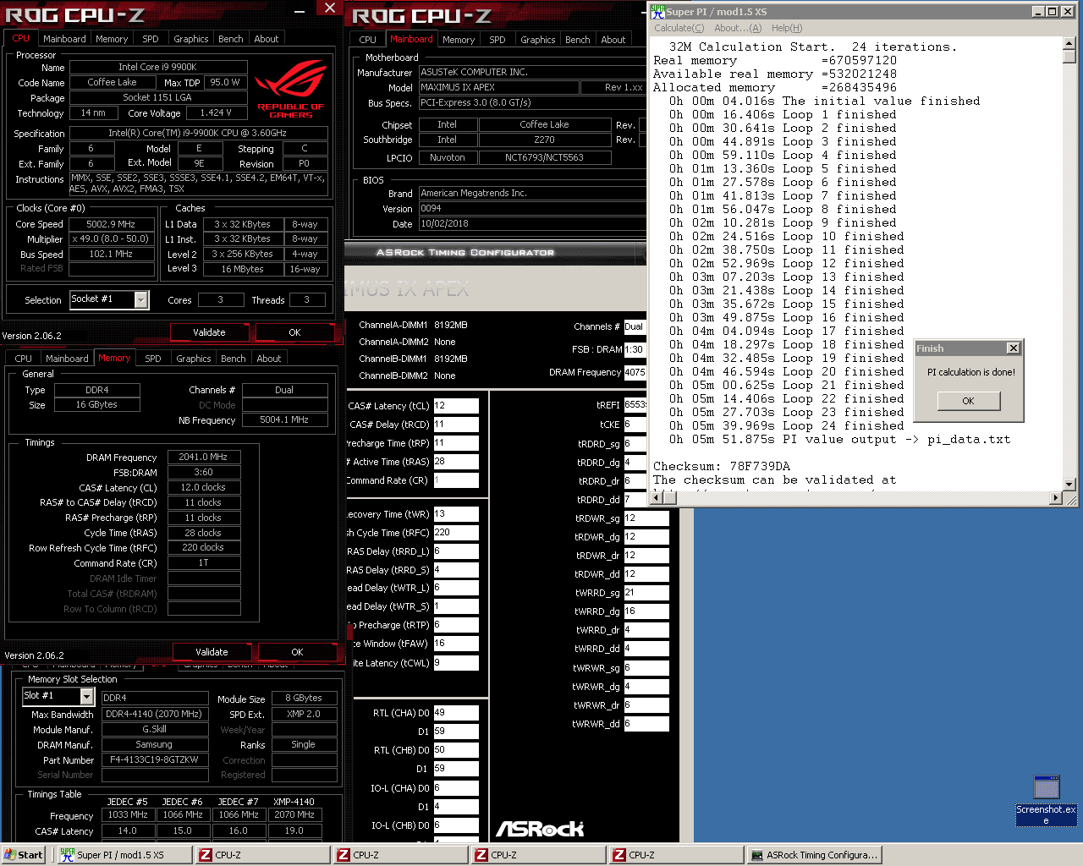
Task: Click OK in the PI calculation done dialog
Action: pyautogui.click(x=968, y=401)
